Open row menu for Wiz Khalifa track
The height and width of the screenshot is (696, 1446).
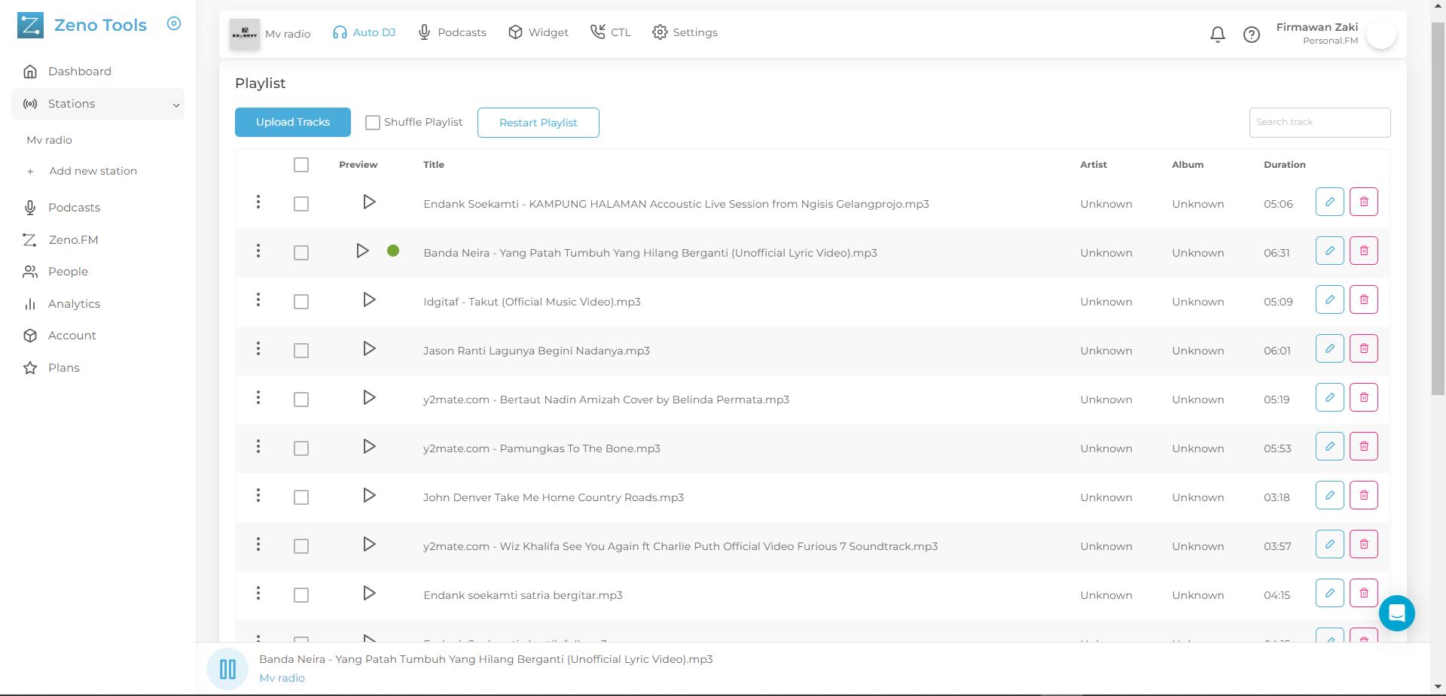(258, 544)
